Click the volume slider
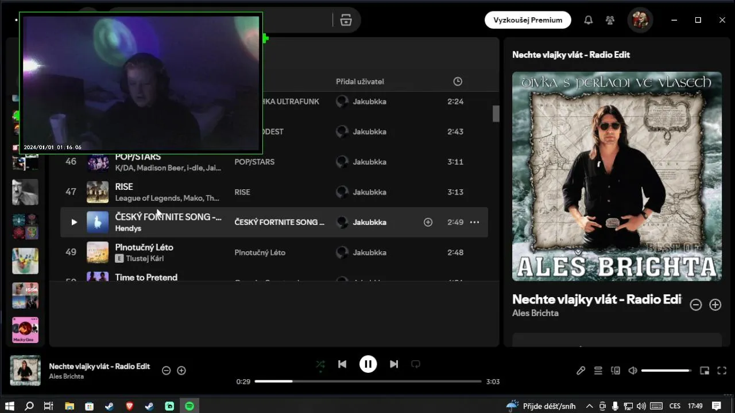Viewport: 735px width, 413px height. (666, 371)
